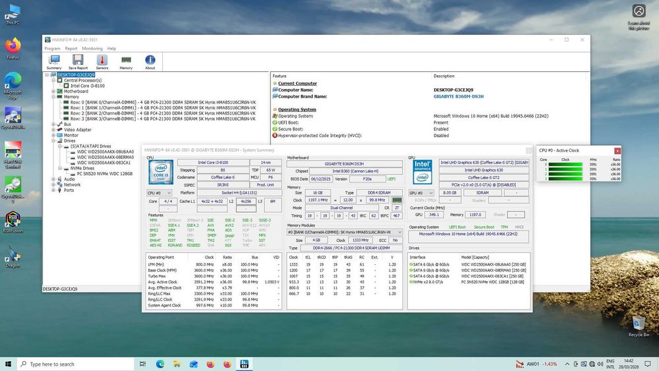Open the RGBFusion desktop icon
The height and width of the screenshot is (371, 659).
(x=13, y=222)
